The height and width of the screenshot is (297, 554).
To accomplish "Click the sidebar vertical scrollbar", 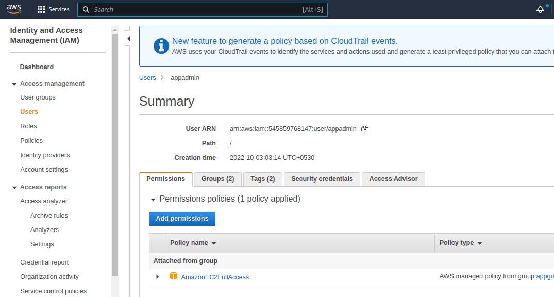I will pyautogui.click(x=115, y=155).
